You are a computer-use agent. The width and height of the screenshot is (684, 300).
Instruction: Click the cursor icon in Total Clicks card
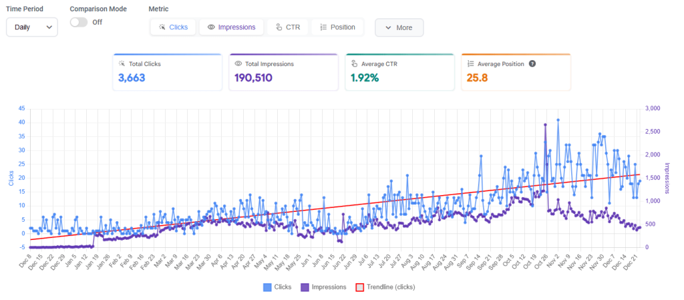pos(122,64)
